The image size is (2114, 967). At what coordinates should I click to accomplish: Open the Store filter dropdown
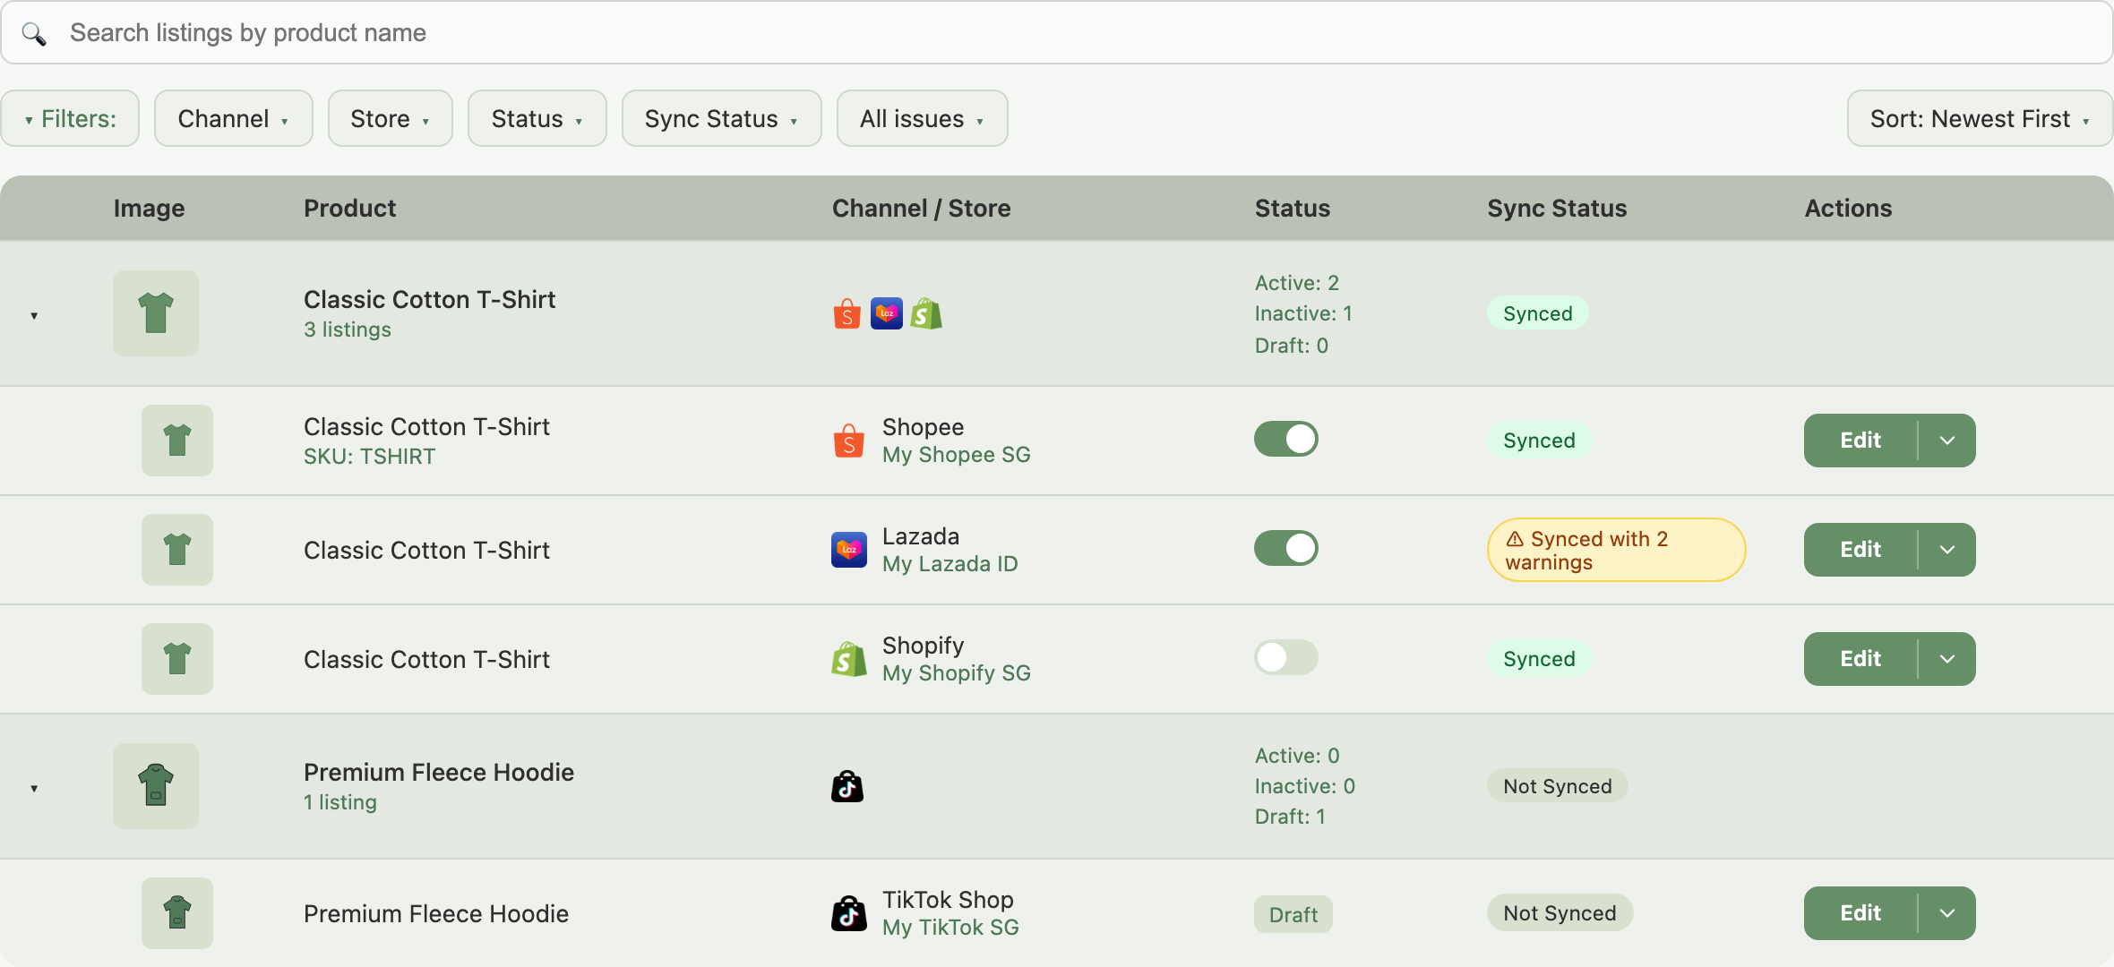click(391, 118)
